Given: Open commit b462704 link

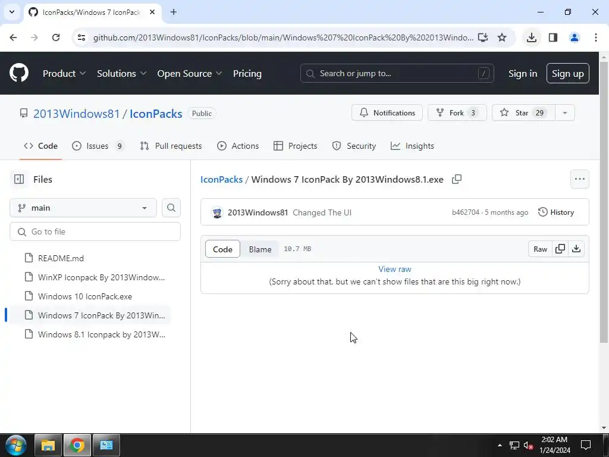Looking at the screenshot, I should point(465,212).
